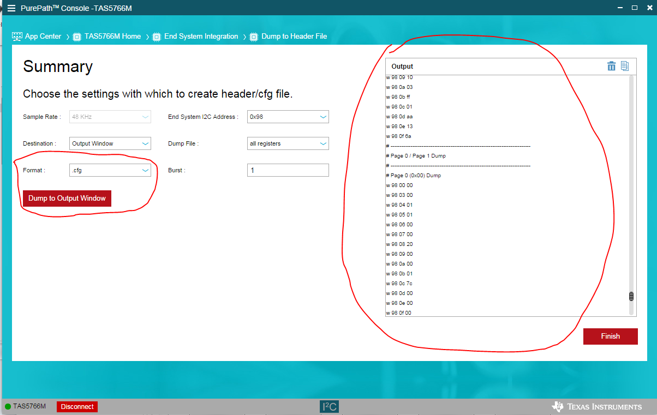Click output line 'w 98 0f 6a'
657x415 pixels.
[398, 136]
